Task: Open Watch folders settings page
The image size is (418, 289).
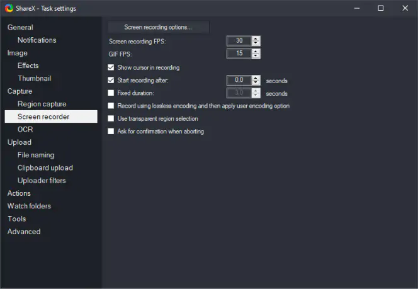Action: (x=29, y=206)
